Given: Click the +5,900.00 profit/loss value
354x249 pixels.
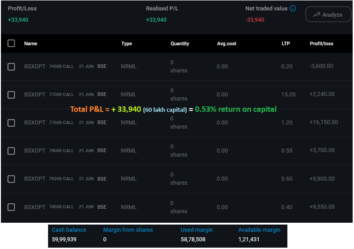Looking at the screenshot, I should tap(322, 179).
